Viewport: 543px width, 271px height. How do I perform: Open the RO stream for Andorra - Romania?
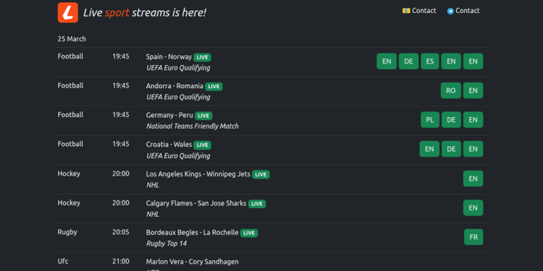pyautogui.click(x=451, y=90)
